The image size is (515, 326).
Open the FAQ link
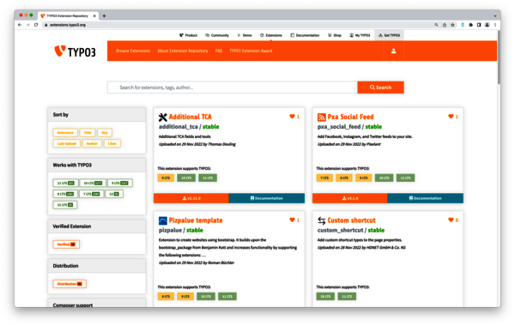(x=219, y=51)
